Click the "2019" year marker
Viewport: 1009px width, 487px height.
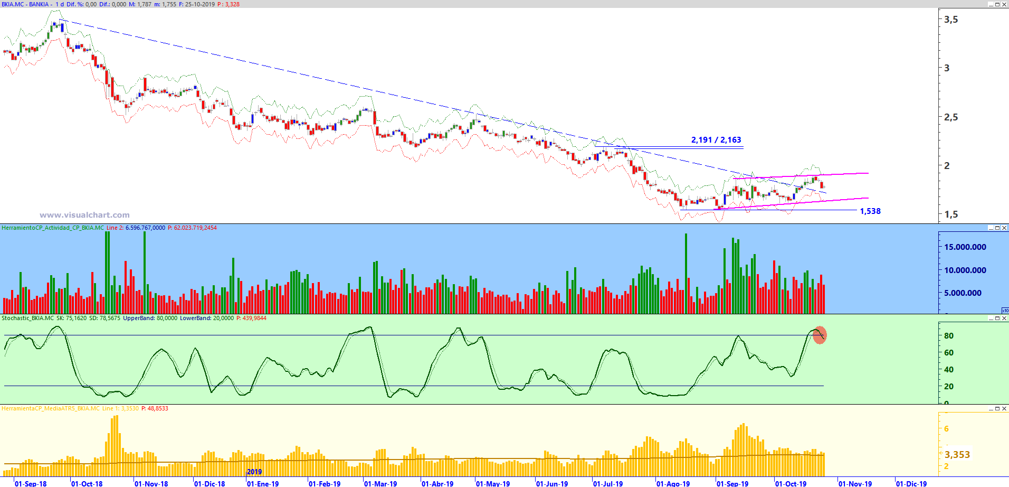254,472
